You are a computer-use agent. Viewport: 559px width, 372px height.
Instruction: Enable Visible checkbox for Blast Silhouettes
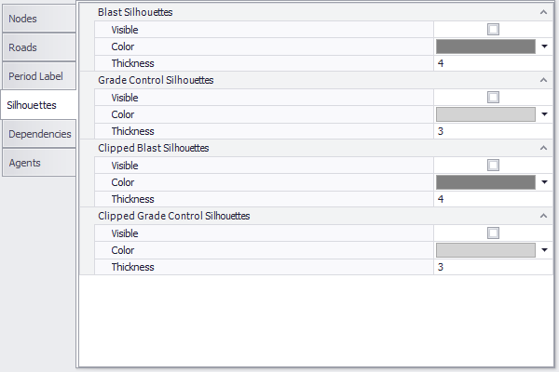click(493, 29)
